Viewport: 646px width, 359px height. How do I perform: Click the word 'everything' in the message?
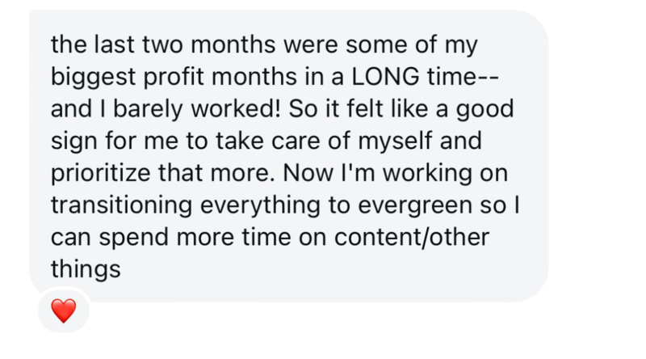[x=260, y=205]
